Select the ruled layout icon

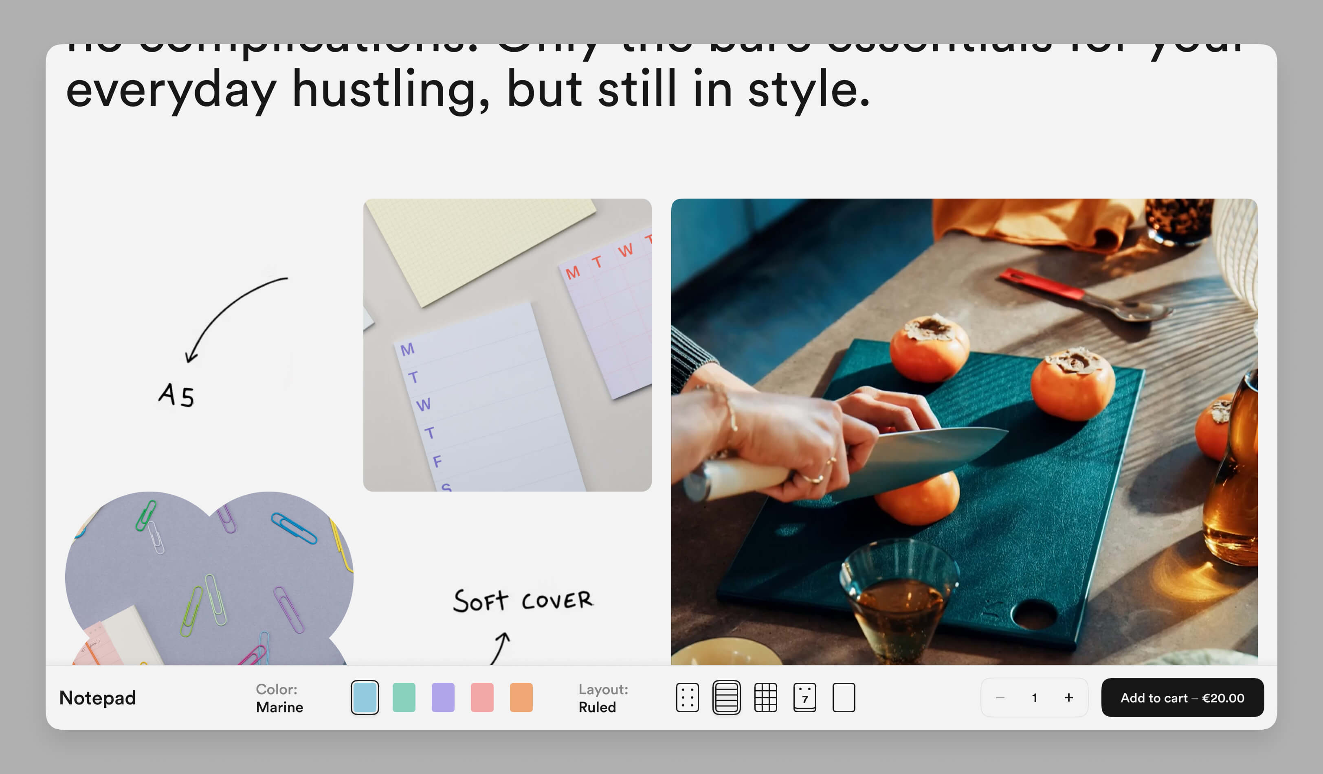(x=726, y=697)
